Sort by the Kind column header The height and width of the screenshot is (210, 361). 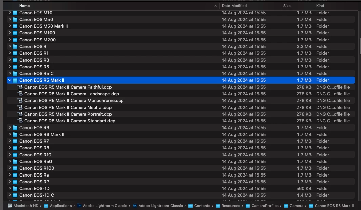[x=320, y=6]
